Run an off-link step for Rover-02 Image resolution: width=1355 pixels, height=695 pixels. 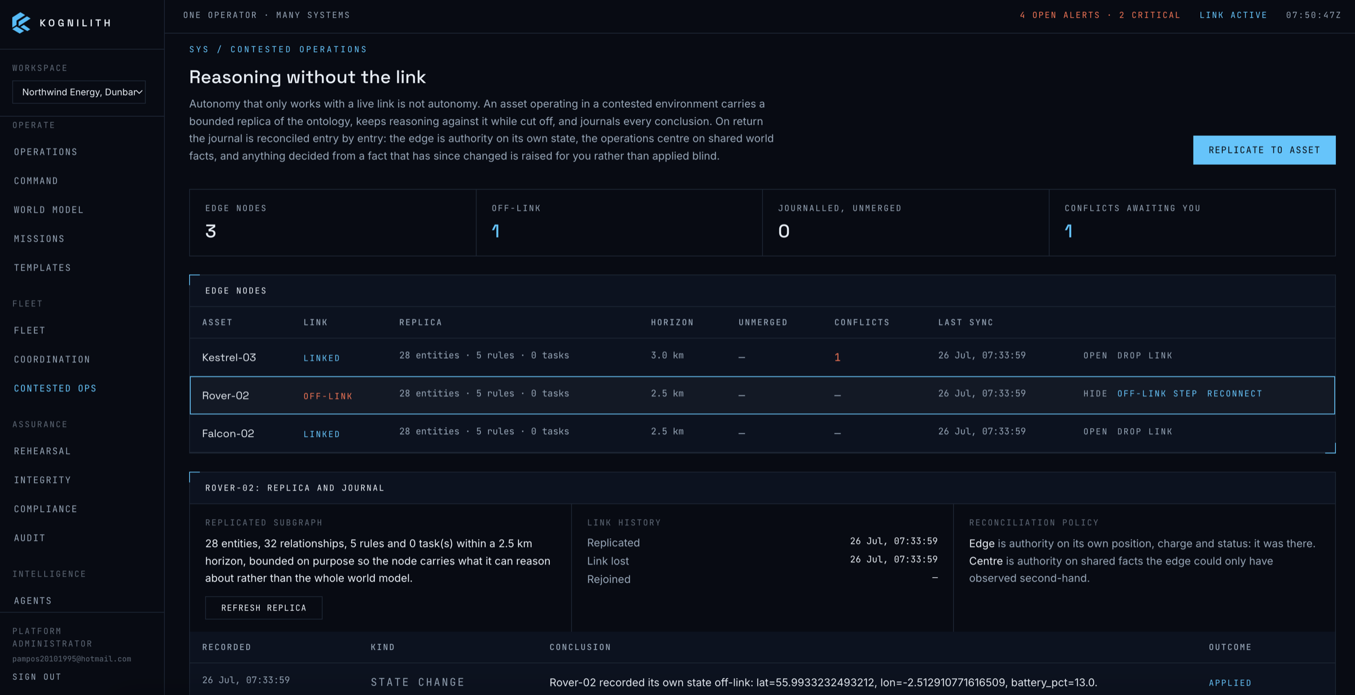1157,394
